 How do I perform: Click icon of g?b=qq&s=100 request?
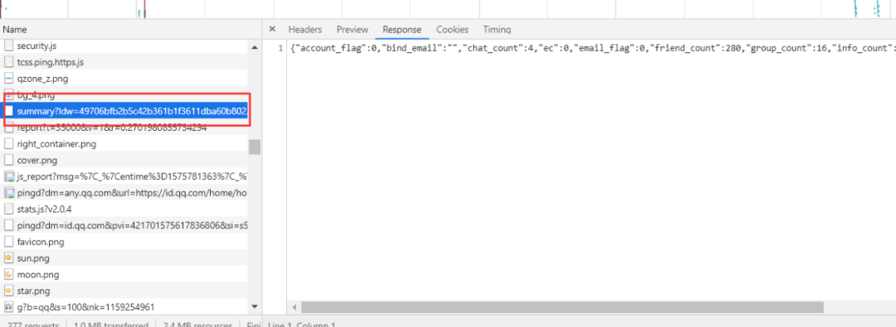pyautogui.click(x=8, y=307)
